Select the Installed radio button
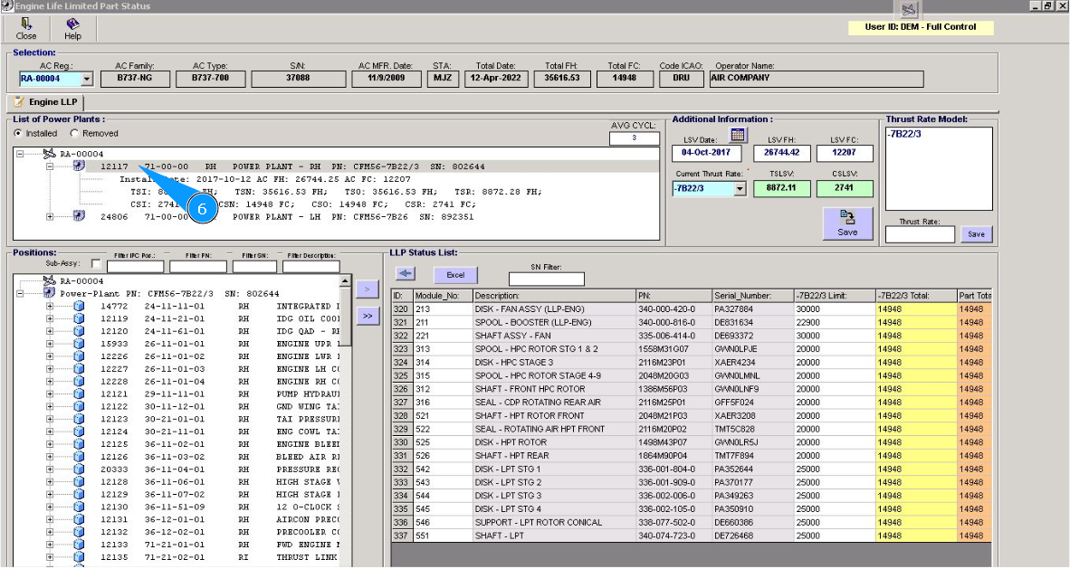Viewport: 1070px width, 569px height. pyautogui.click(x=19, y=134)
